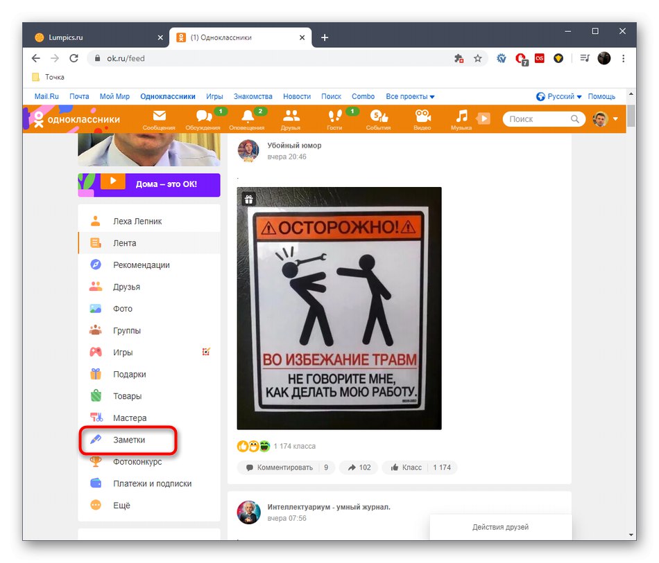The height and width of the screenshot is (563, 659).
Task: Click Почта in the top portal bar
Action: click(79, 96)
